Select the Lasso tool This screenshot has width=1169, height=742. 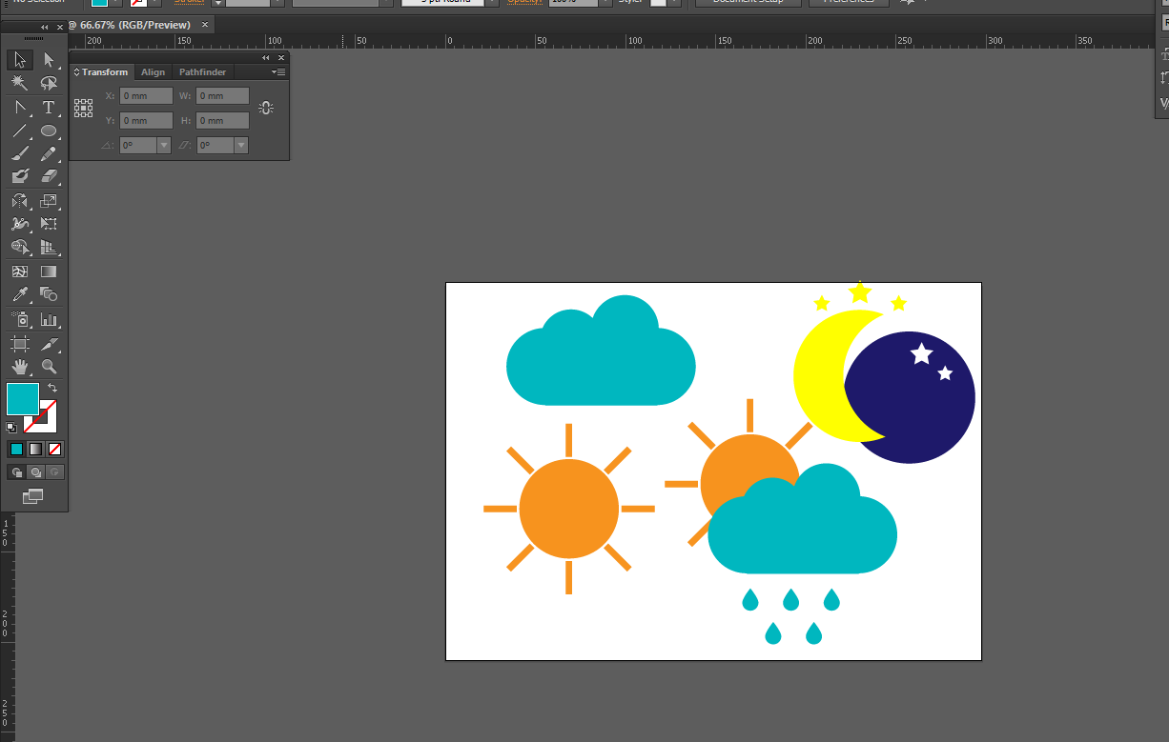pos(49,83)
